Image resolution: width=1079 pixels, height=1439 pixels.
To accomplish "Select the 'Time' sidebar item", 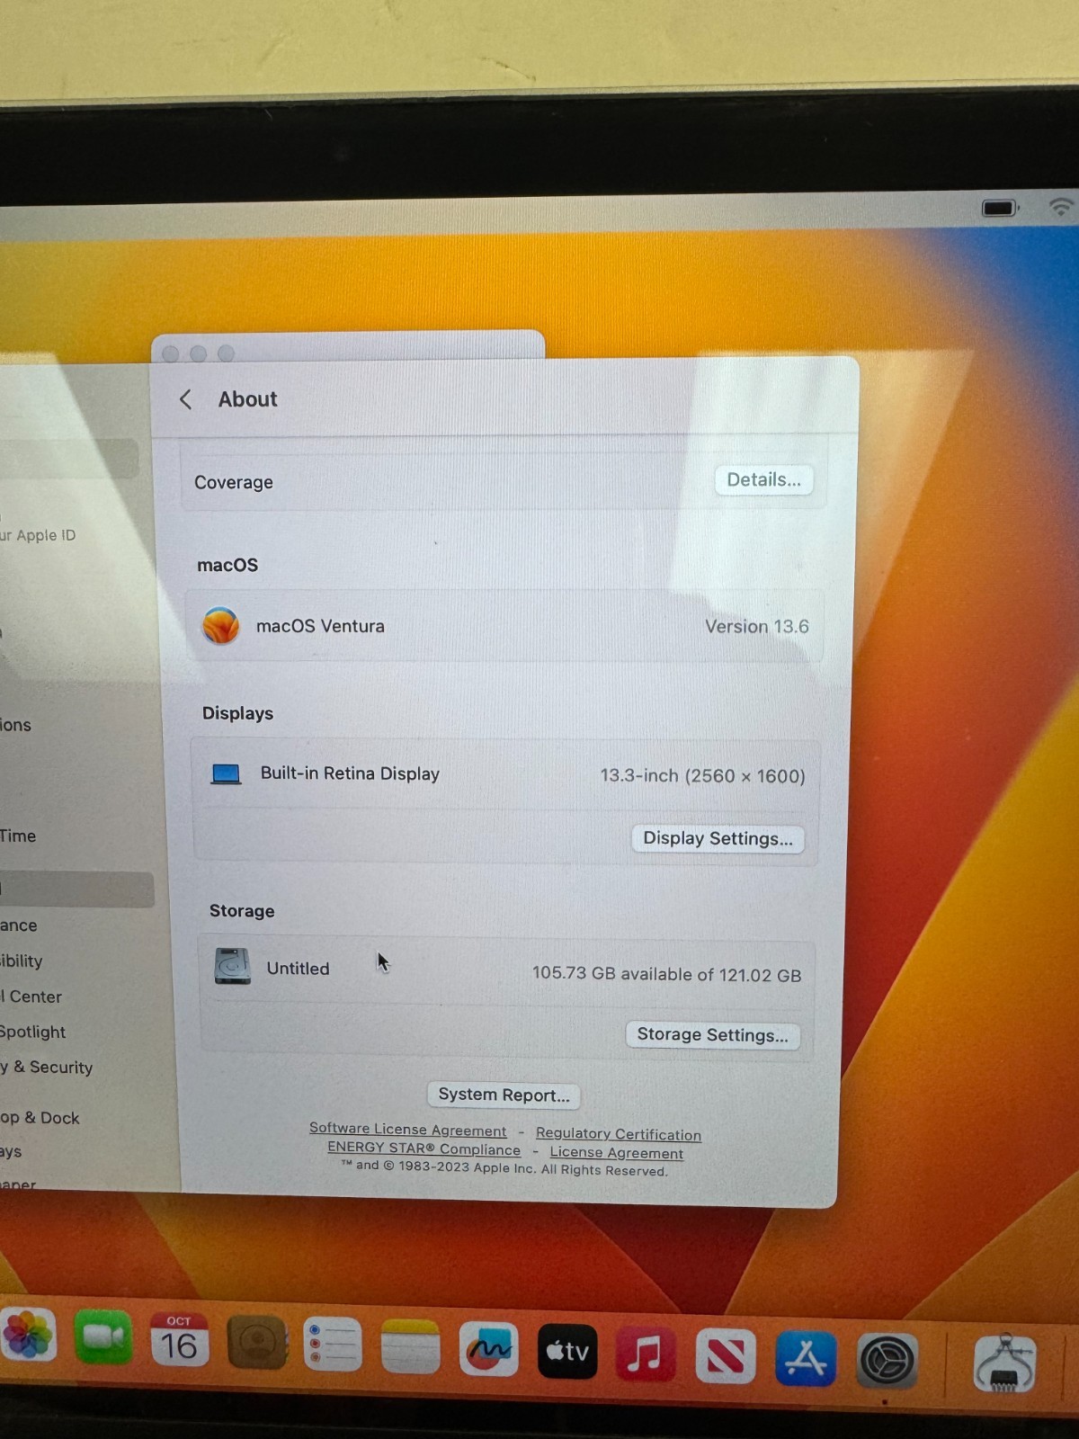I will [18, 836].
